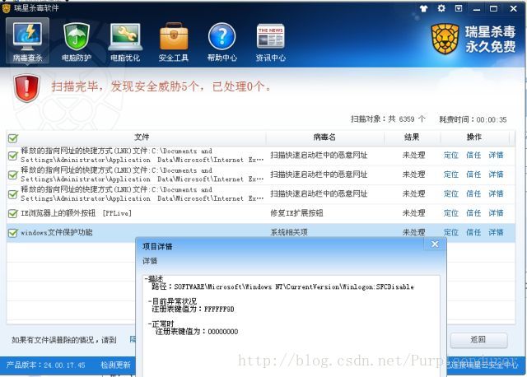Image resolution: width=527 pixels, height=377 pixels.
Task: Click the 返回 button
Action: [x=478, y=340]
